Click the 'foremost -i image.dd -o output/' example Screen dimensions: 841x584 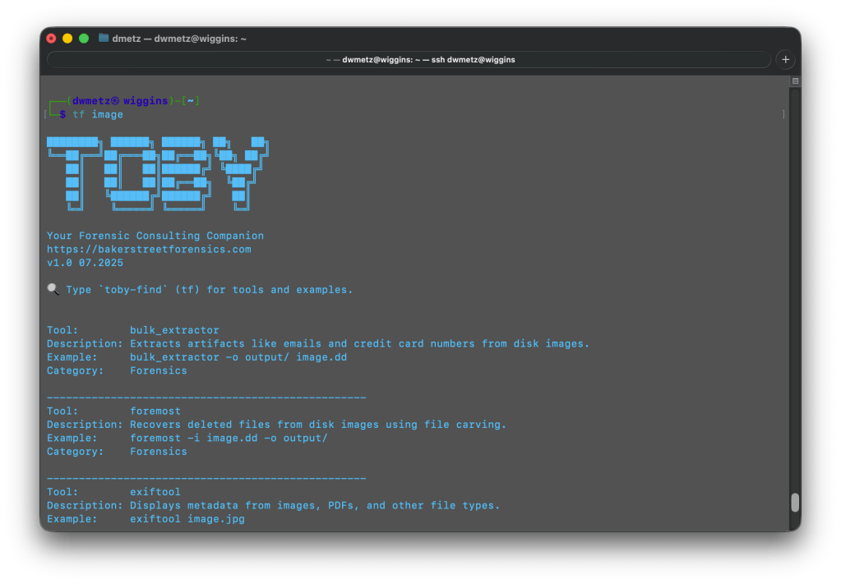point(229,438)
